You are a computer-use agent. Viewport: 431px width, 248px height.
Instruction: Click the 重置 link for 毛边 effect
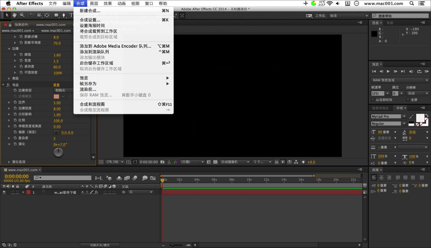coord(56,85)
